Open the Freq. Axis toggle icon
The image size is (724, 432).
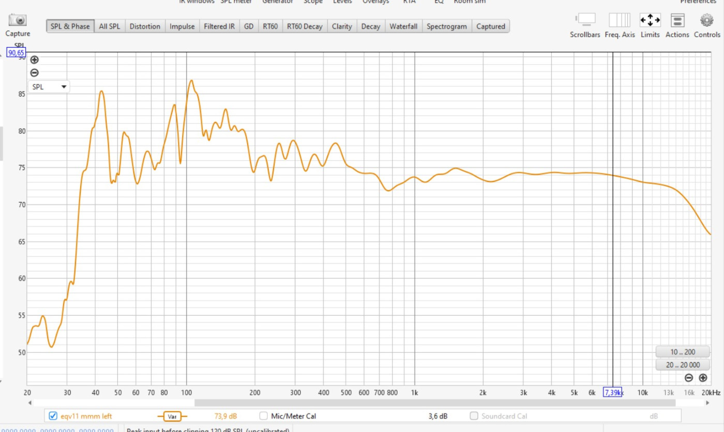pos(619,21)
